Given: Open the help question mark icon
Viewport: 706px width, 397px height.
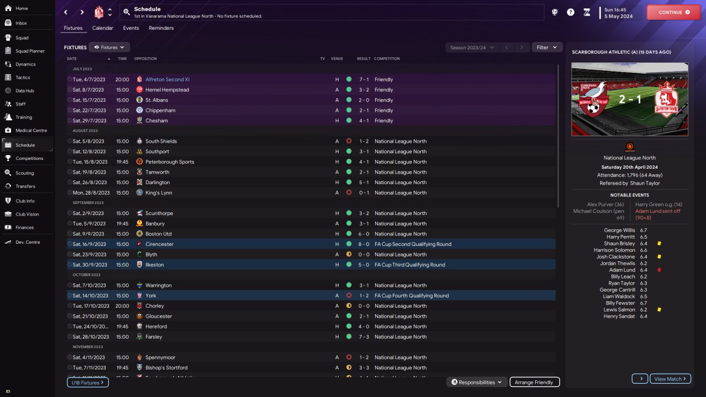Looking at the screenshot, I should [x=570, y=12].
